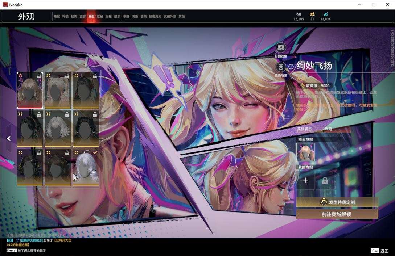Click the 外观 page title

point(26,16)
